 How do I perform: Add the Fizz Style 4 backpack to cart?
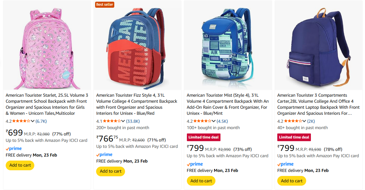[111, 171]
